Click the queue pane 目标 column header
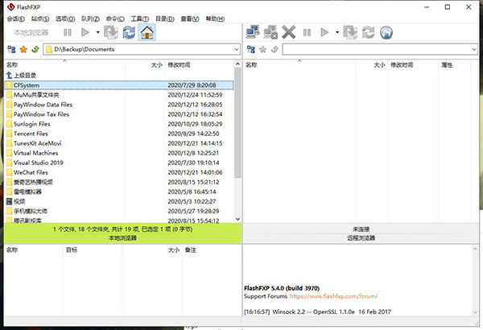The width and height of the screenshot is (483, 330). (93, 250)
